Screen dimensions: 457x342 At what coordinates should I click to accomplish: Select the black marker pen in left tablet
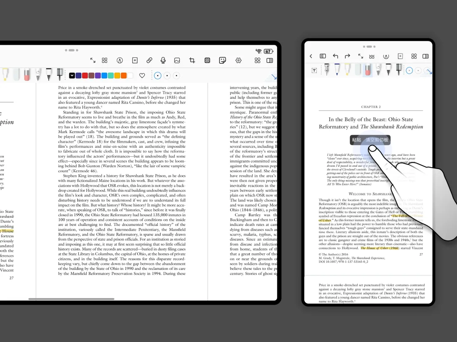tap(49, 74)
